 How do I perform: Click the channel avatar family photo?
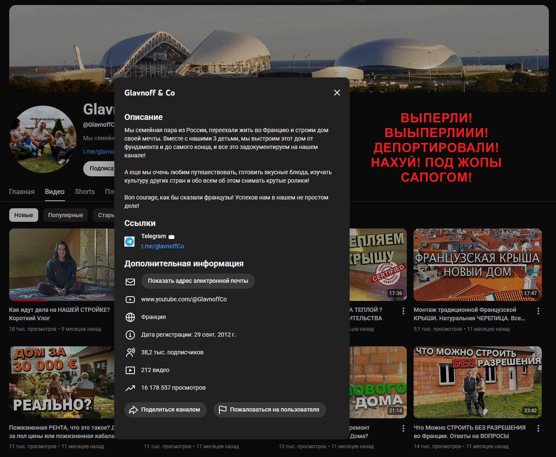pos(43,139)
